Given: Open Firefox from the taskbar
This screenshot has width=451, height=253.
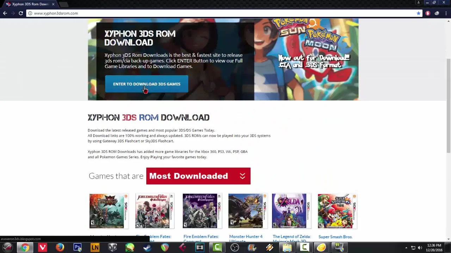Looking at the screenshot, I should (x=60, y=248).
